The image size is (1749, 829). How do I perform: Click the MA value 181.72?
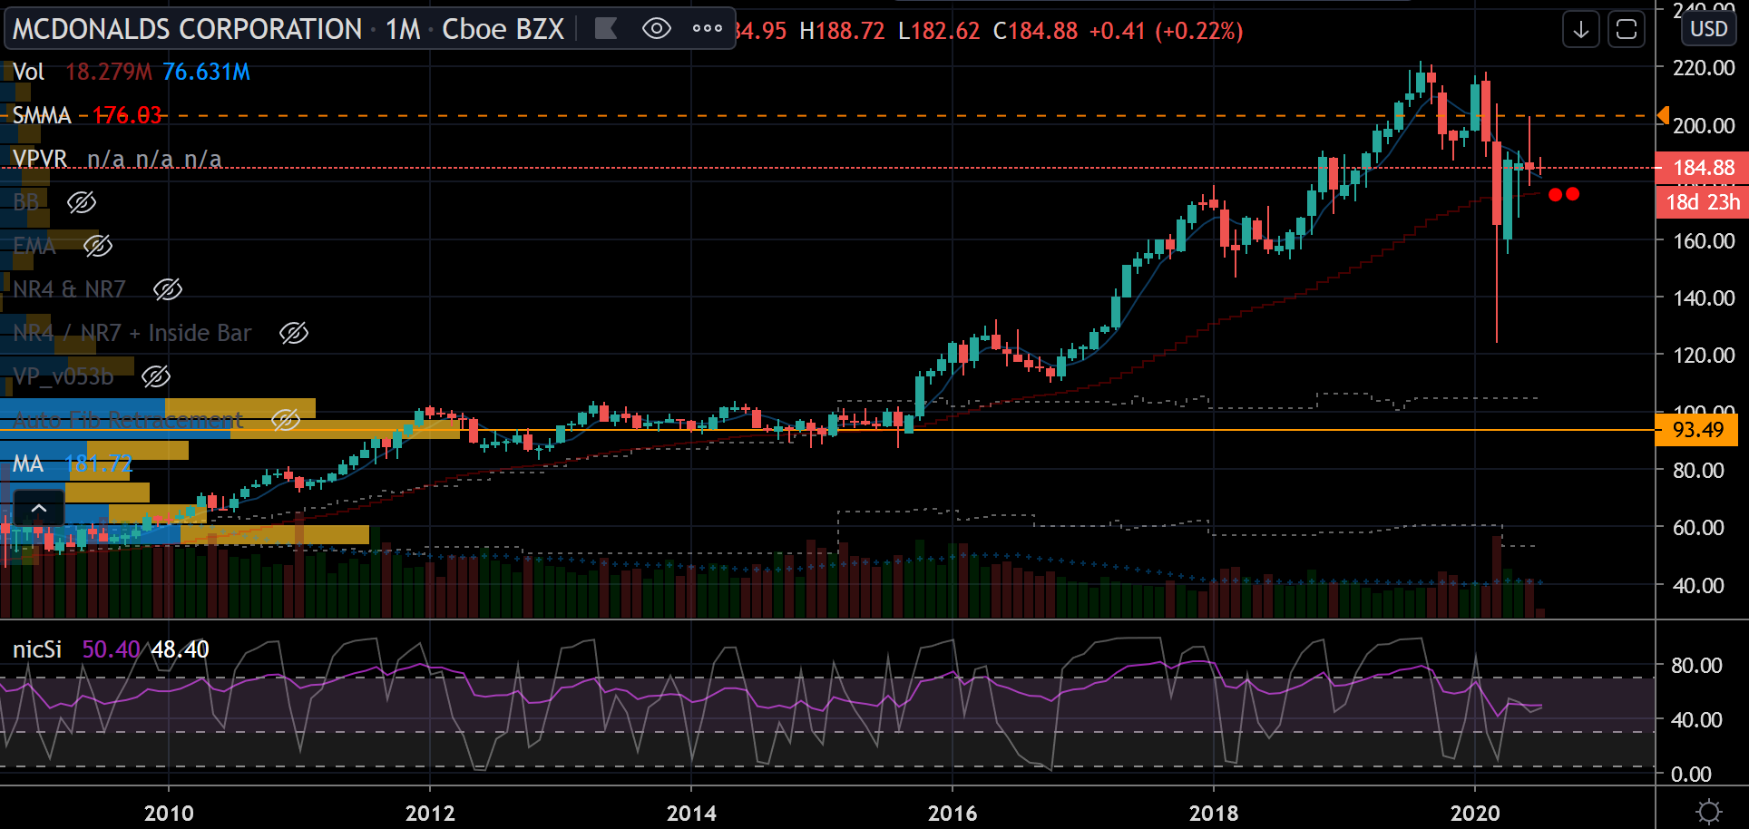pos(99,464)
